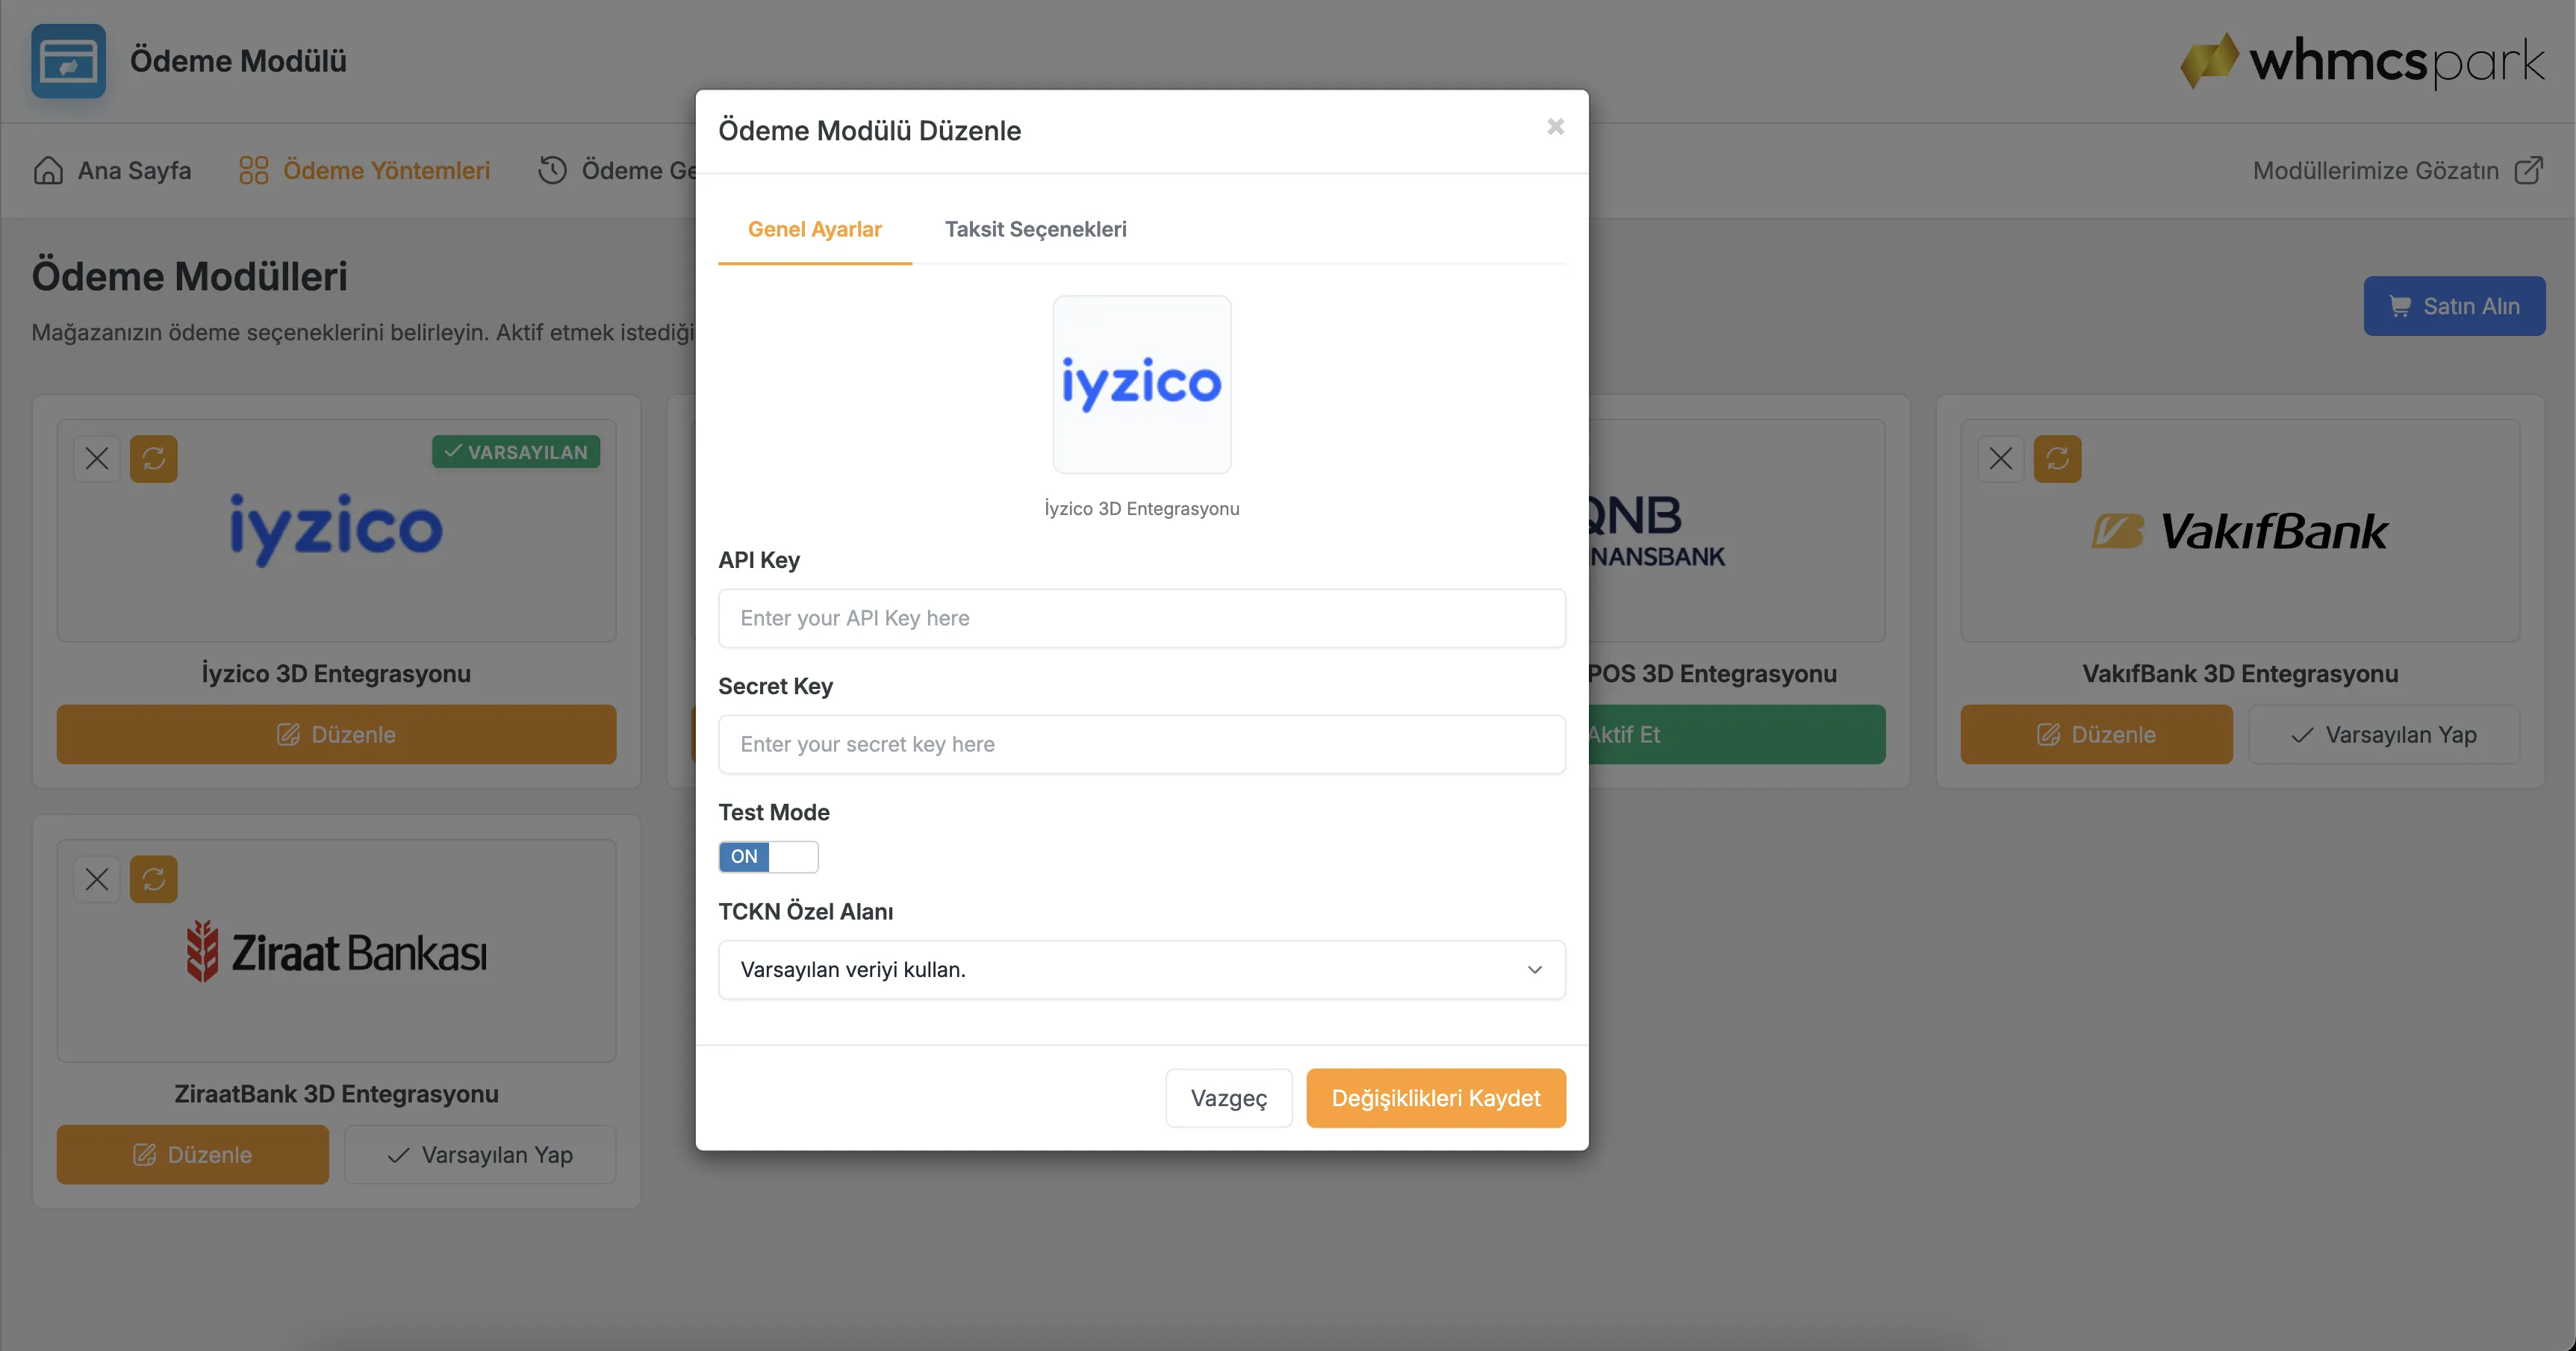Click the whmcspark logo

(2362, 61)
